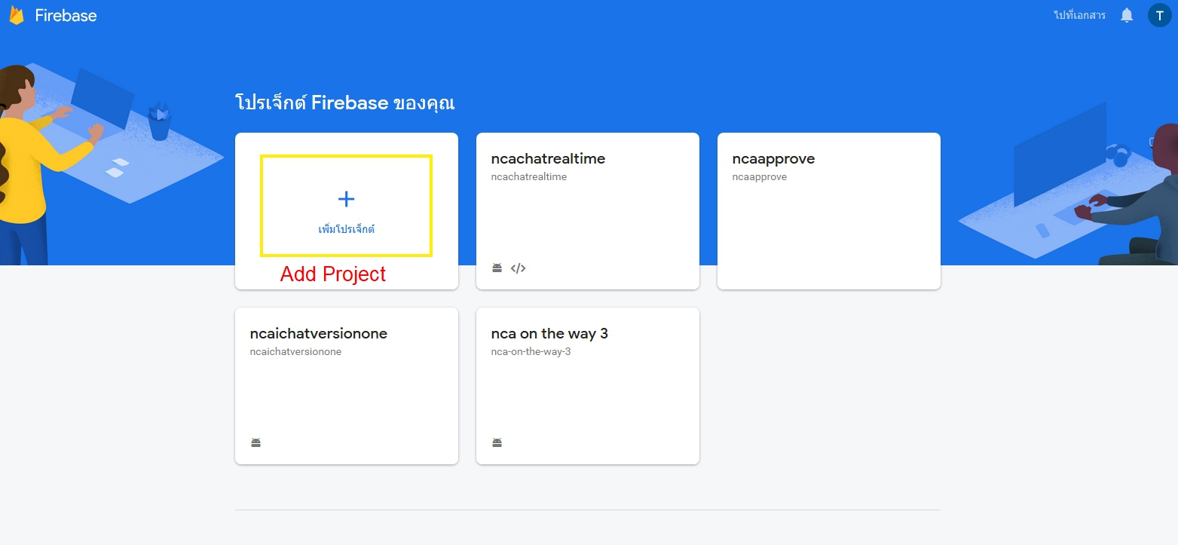
Task: Open the nca on the way 3 project
Action: pyautogui.click(x=588, y=386)
